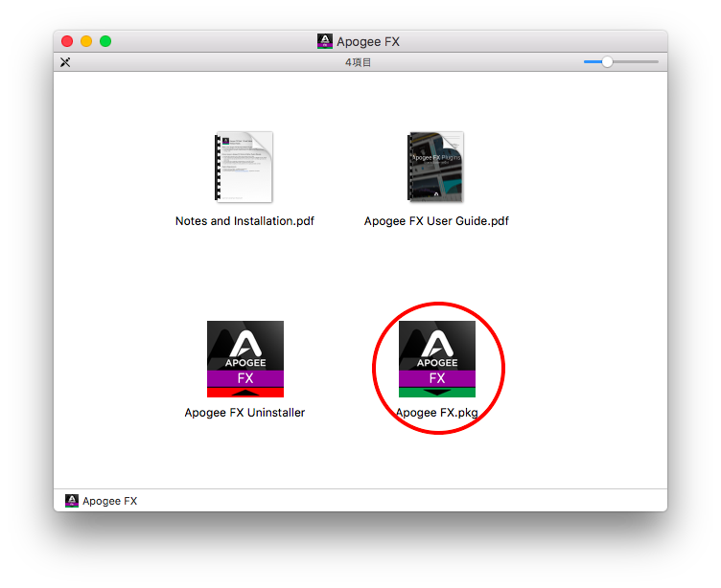
Task: Click the Apogee FX path bar item
Action: coord(102,501)
